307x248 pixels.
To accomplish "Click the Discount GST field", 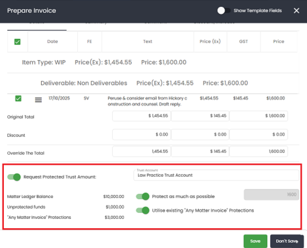I will pos(199,135).
